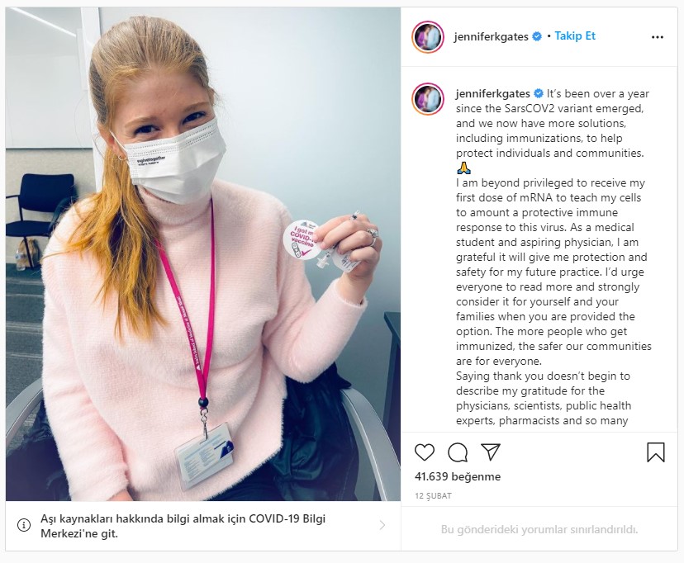Click the verified badge in the caption
Image resolution: width=684 pixels, height=563 pixels.
click(539, 93)
